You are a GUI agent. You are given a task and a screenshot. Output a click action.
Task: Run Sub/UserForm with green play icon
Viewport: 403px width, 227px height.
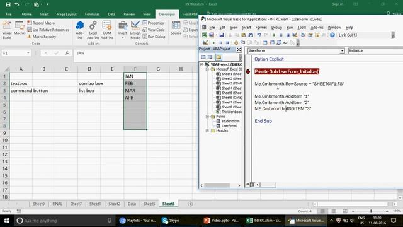pyautogui.click(x=274, y=35)
